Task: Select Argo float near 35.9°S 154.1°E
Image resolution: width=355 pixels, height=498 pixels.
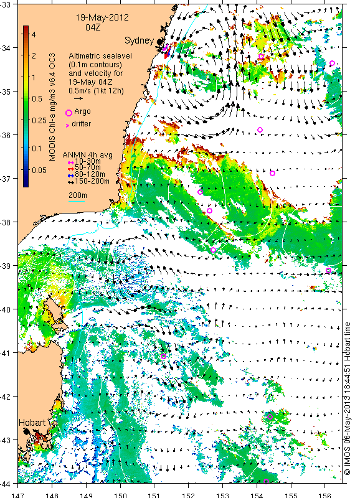Action: point(260,129)
